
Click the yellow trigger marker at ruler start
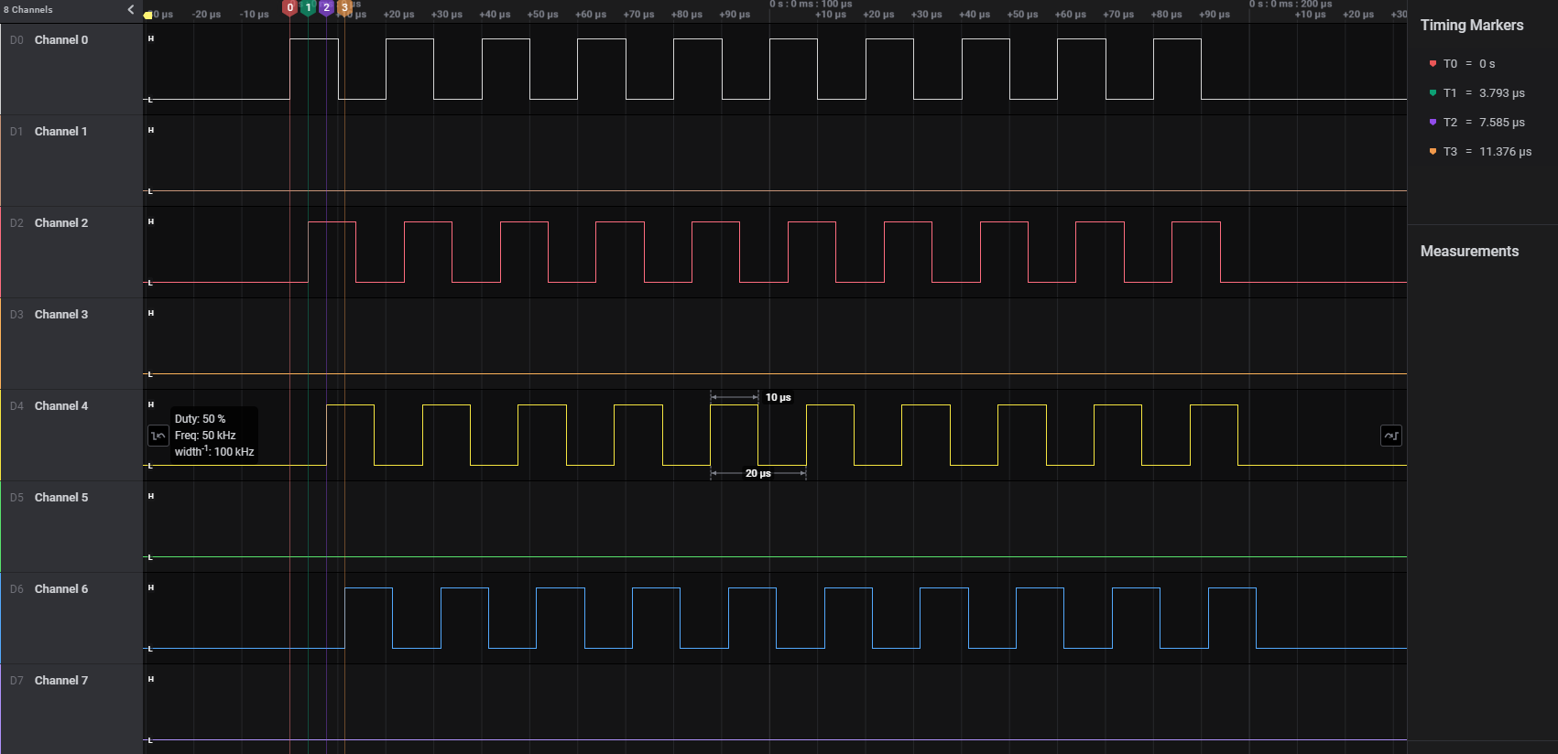147,15
